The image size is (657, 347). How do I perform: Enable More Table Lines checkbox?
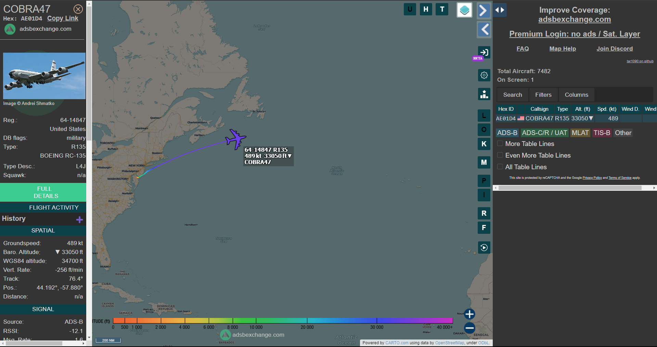point(500,144)
